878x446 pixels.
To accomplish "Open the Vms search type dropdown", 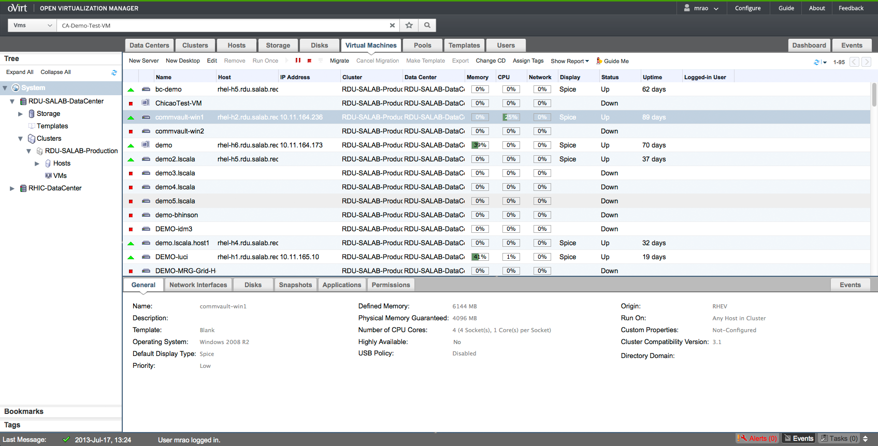I will click(x=32, y=25).
